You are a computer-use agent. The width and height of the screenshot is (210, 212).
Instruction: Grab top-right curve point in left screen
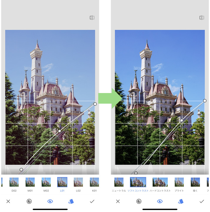(95, 104)
